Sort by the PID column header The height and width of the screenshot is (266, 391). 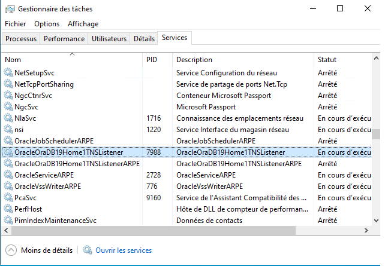point(157,60)
